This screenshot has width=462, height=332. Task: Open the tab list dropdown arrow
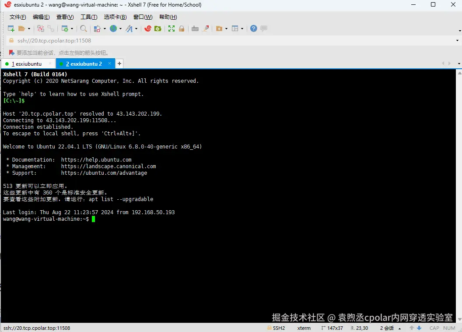pos(459,64)
